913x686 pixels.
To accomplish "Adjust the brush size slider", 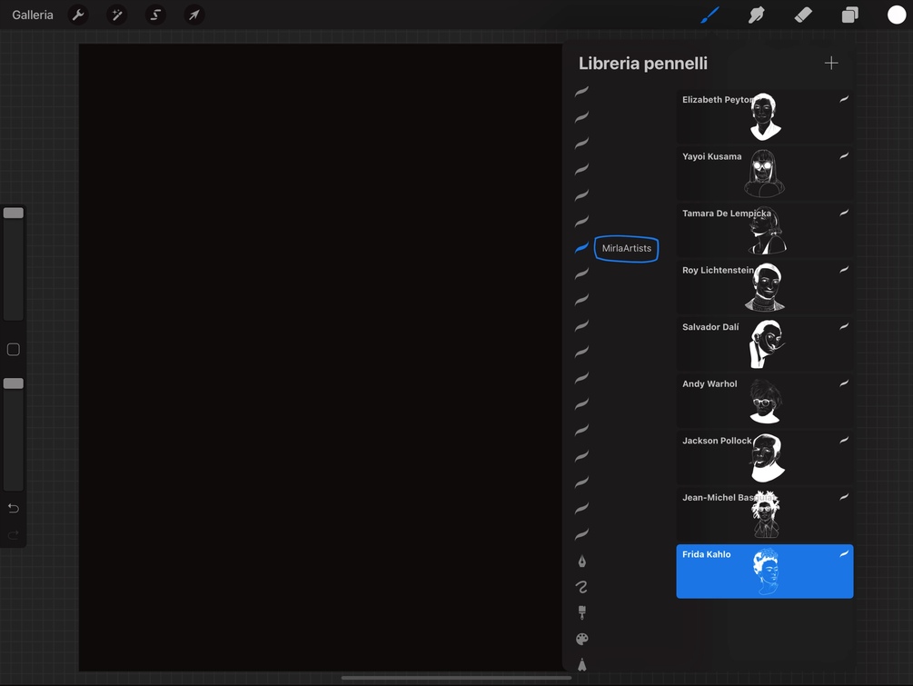I will point(14,263).
